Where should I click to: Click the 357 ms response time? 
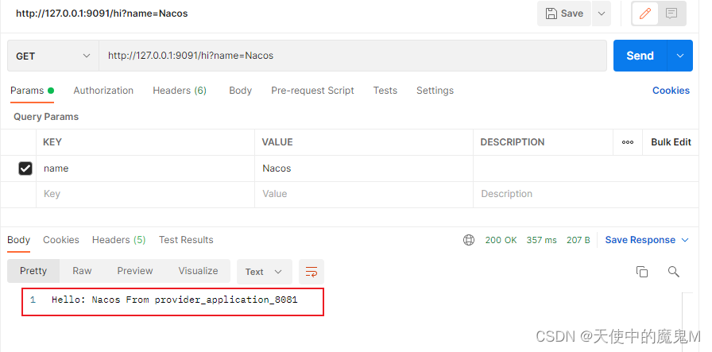point(541,240)
